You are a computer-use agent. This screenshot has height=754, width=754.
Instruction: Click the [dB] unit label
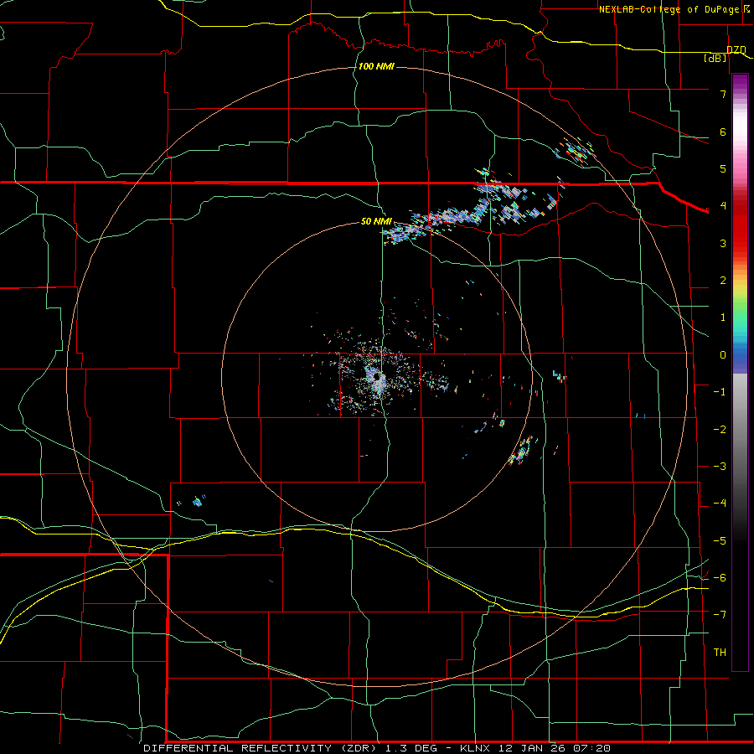click(x=715, y=58)
